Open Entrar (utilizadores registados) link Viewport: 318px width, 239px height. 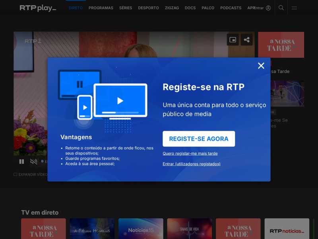click(x=192, y=164)
